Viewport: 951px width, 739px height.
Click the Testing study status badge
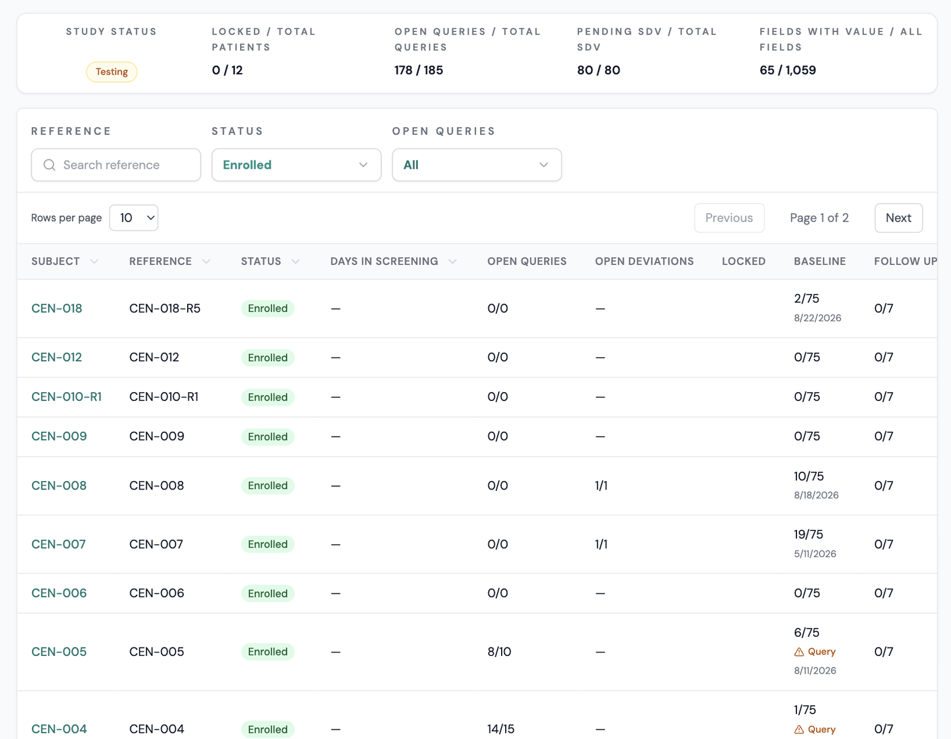pos(112,72)
